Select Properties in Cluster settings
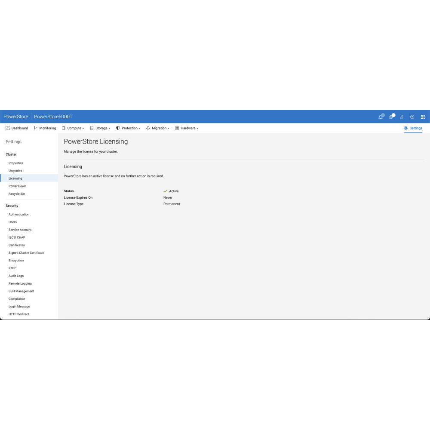 tap(16, 163)
